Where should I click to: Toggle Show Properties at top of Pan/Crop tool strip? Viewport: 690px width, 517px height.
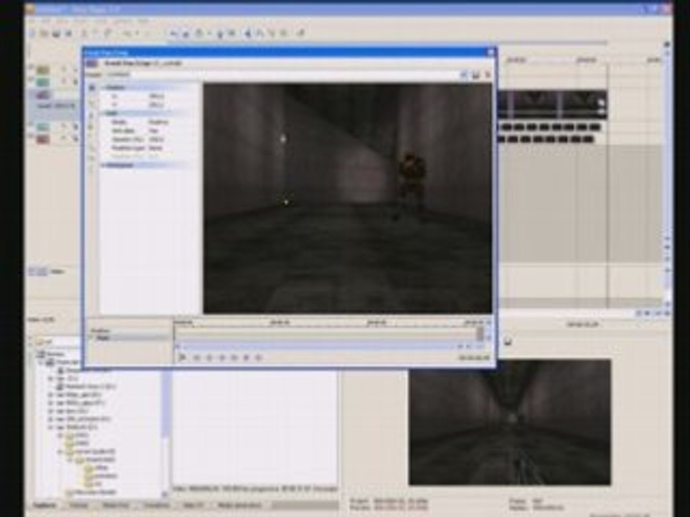[92, 88]
